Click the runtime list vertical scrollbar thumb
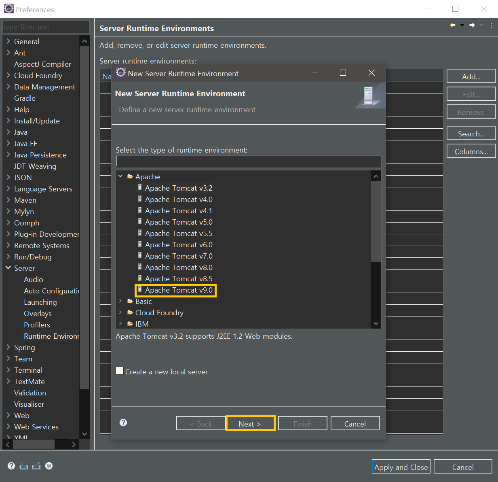The width and height of the screenshot is (498, 482). (x=376, y=221)
